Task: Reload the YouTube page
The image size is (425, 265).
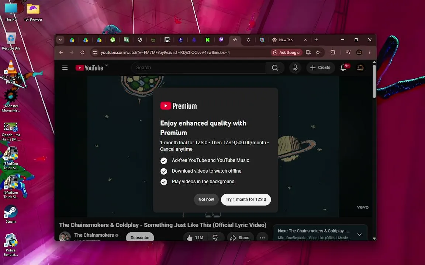Action: [82, 53]
